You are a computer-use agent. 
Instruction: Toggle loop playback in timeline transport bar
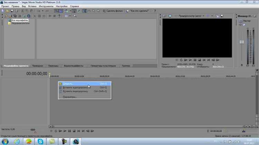pos(56,131)
